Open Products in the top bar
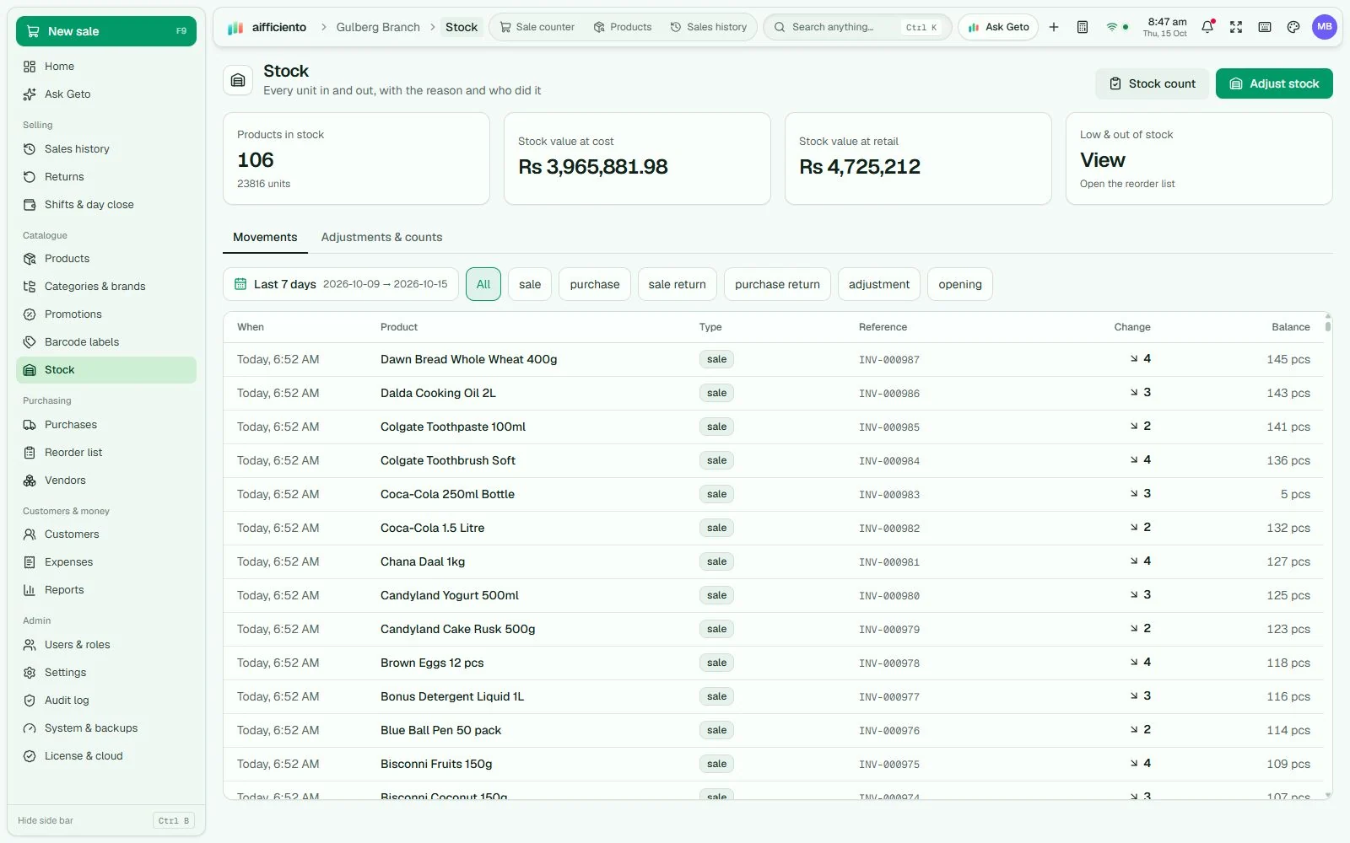 tap(623, 27)
